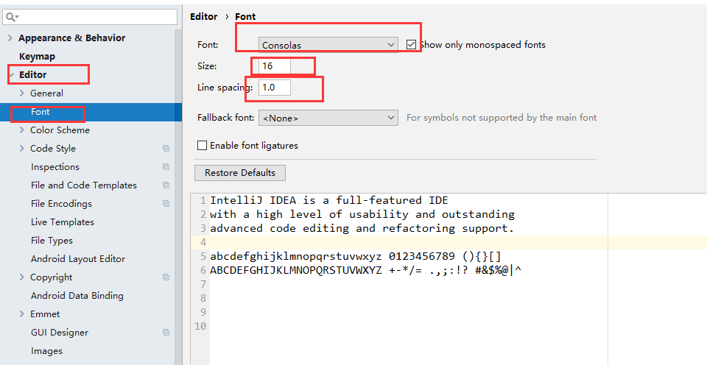Click the copy icon beside GUI Designer
The image size is (707, 365).
(166, 333)
